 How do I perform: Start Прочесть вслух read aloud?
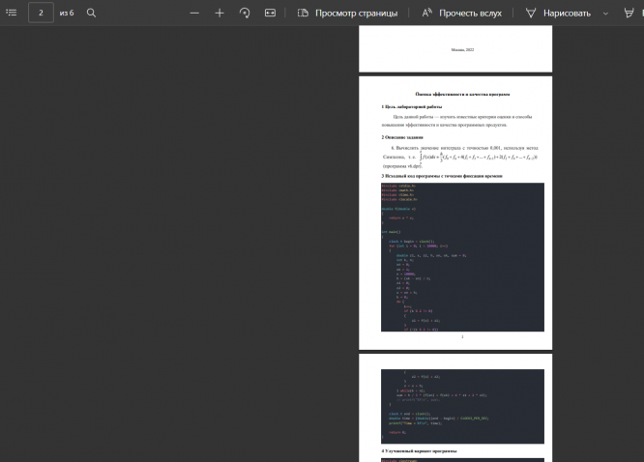470,13
